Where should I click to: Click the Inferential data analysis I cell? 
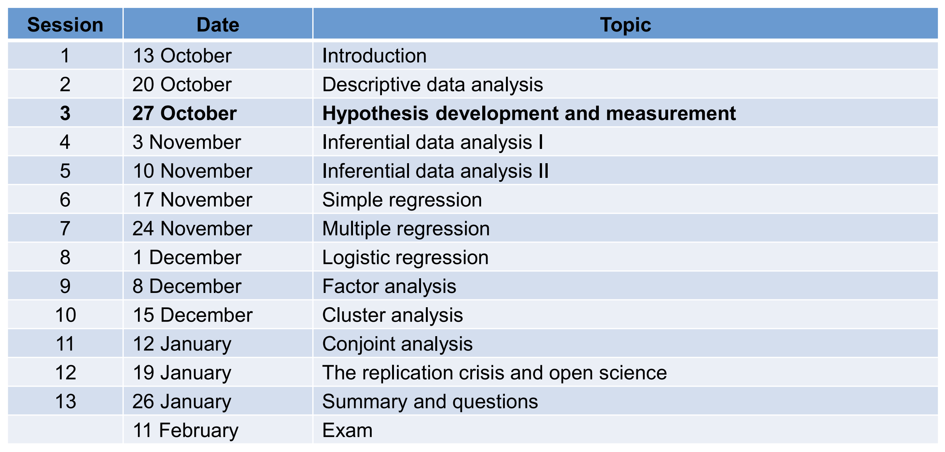point(432,142)
